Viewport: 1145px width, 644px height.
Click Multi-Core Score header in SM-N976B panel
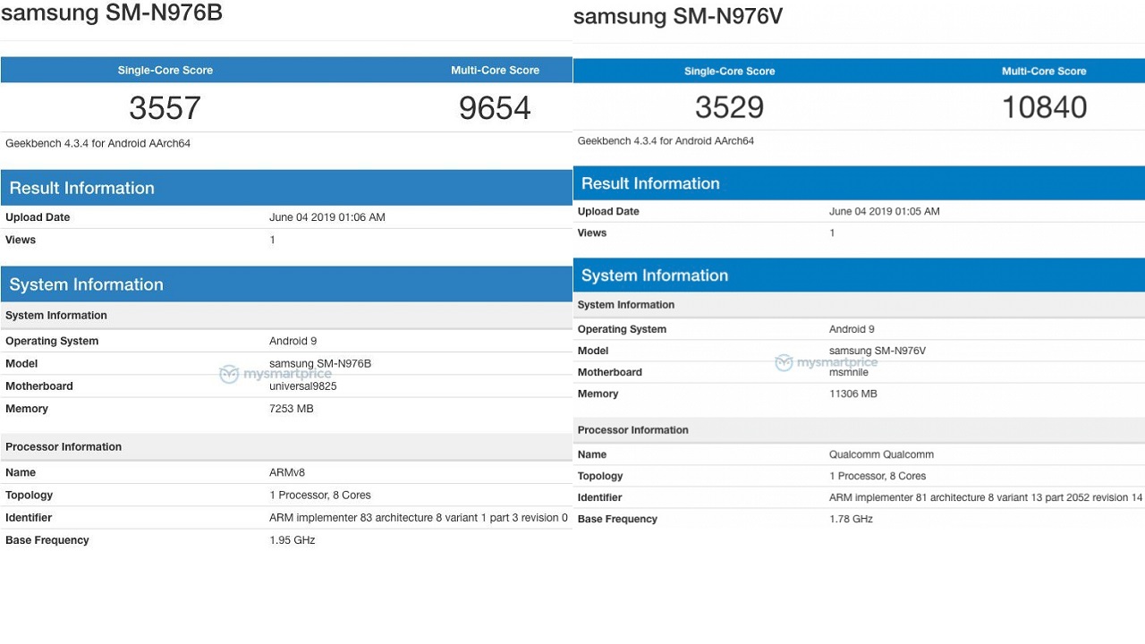coord(495,71)
